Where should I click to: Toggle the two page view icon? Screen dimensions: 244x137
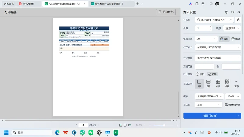pos(125,125)
